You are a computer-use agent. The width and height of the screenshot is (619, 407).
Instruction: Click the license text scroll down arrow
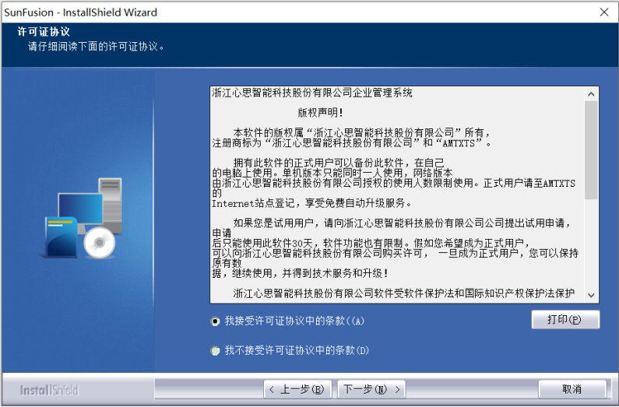[591, 295]
